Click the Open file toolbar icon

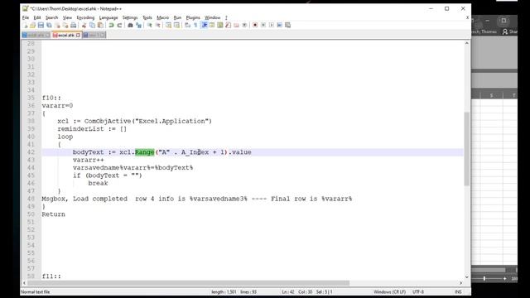[33, 26]
